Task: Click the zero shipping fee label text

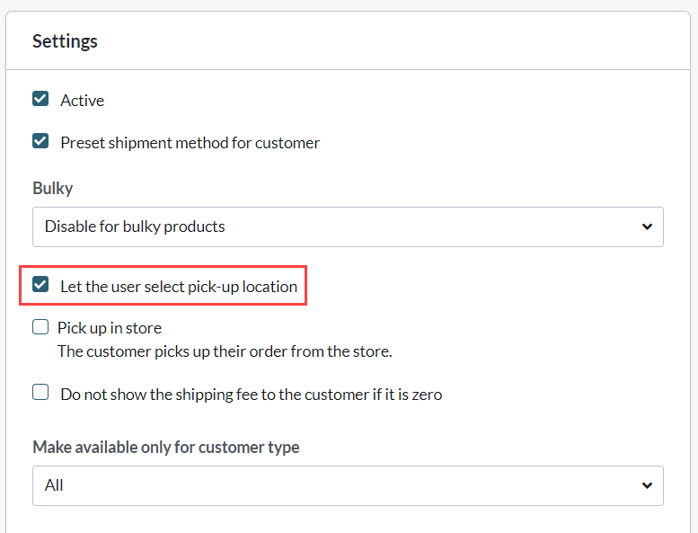Action: pos(251,395)
